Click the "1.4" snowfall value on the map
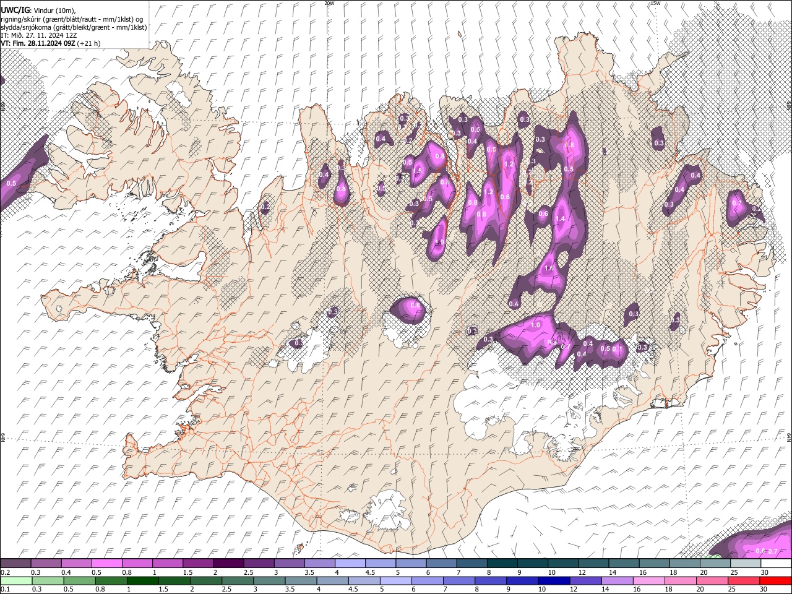Image resolution: width=792 pixels, height=594 pixels. [561, 219]
